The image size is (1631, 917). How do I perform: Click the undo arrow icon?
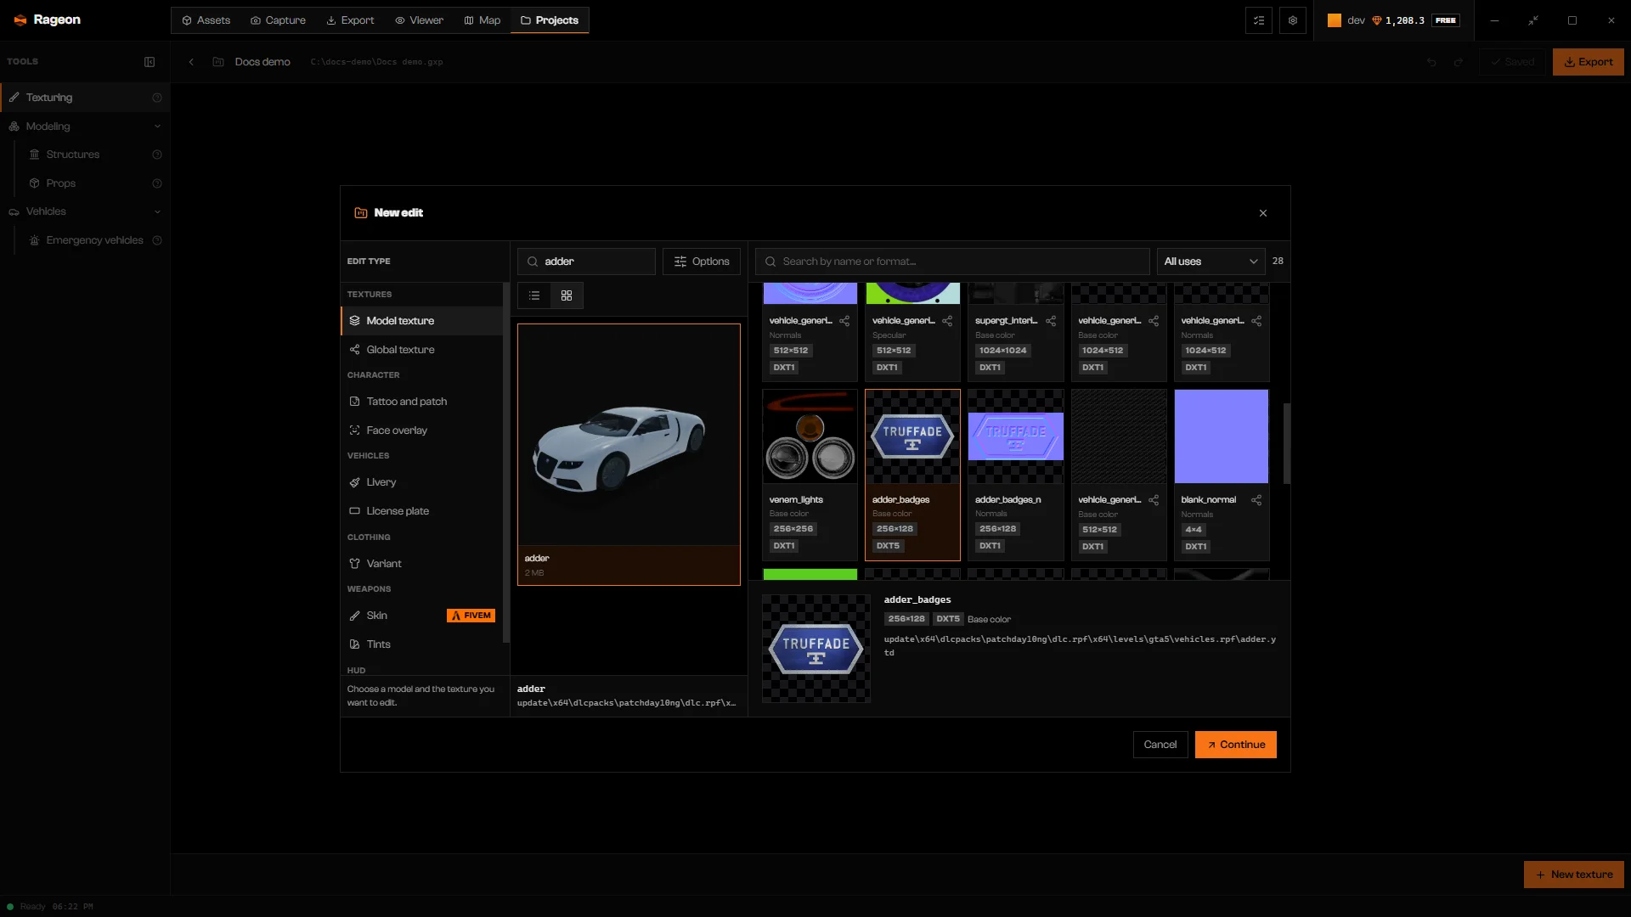(x=1431, y=62)
